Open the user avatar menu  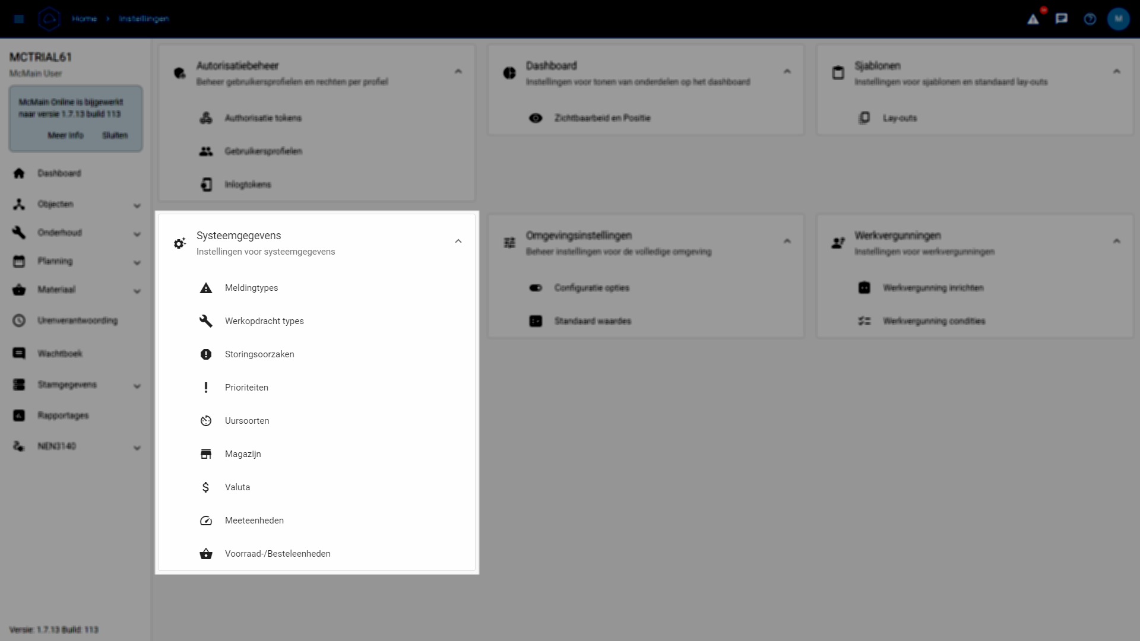point(1118,19)
